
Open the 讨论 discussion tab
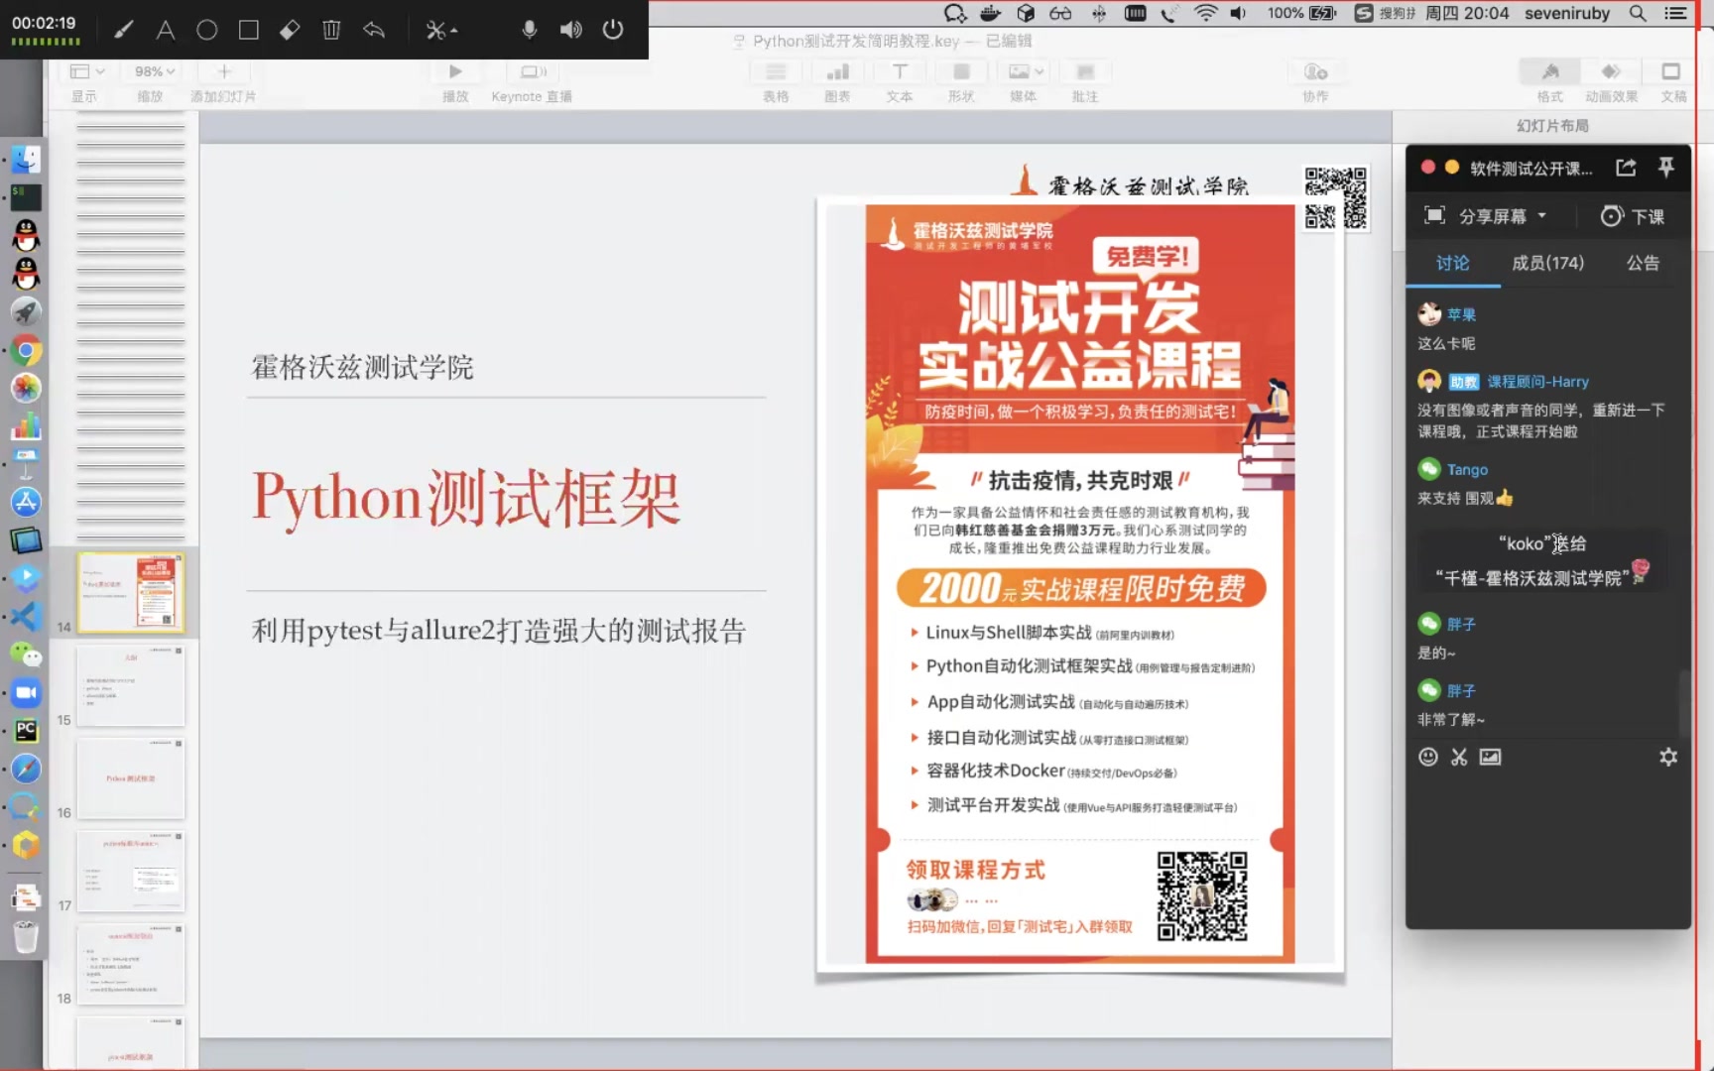point(1452,263)
